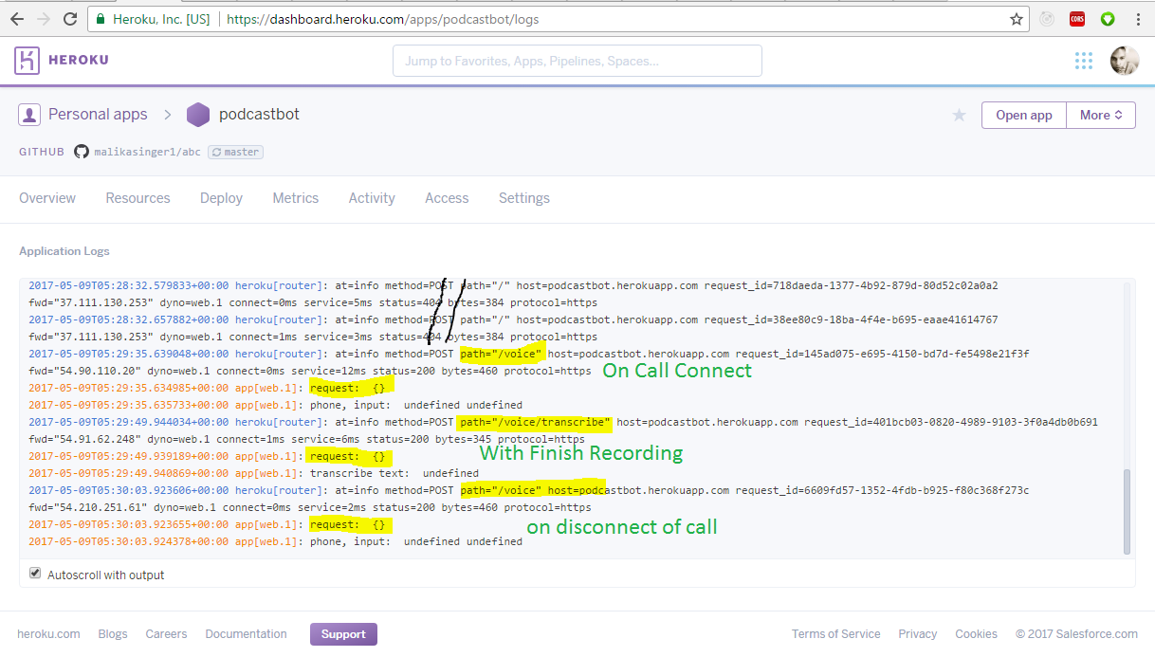Click the HEROKU wordmark text
The height and width of the screenshot is (657, 1155).
point(80,61)
